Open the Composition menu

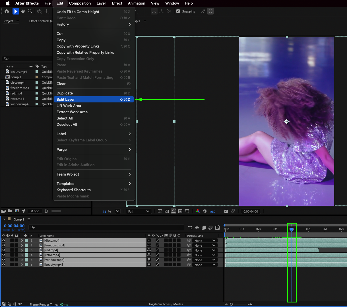80,3
